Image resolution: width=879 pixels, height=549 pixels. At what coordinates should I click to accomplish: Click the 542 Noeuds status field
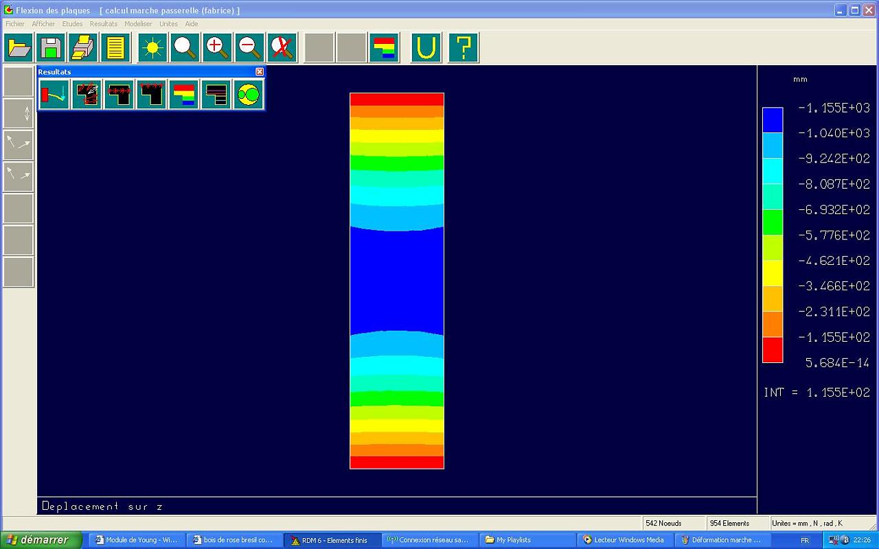(674, 523)
